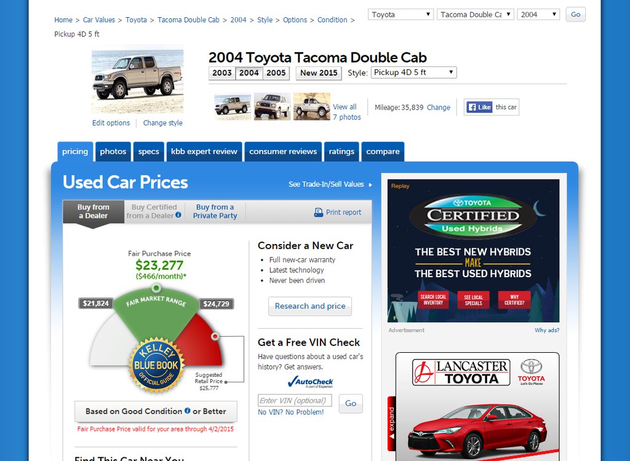This screenshot has height=461, width=630.
Task: Click the AutoCheck logo
Action: tap(311, 382)
